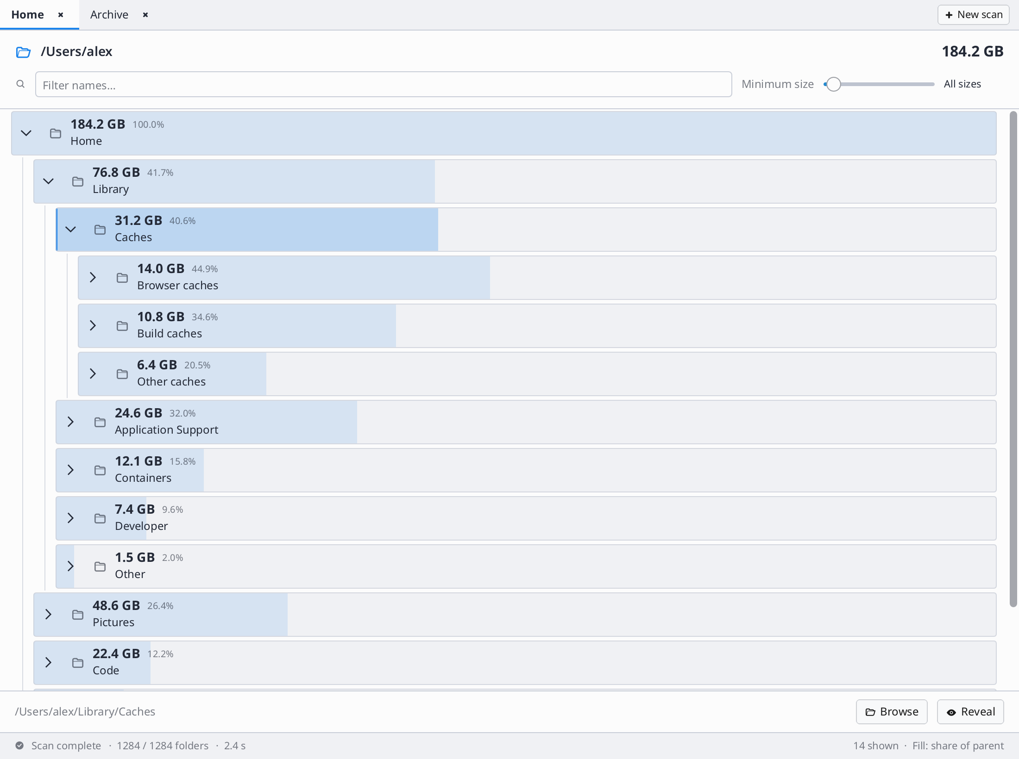Click the Caches row folder icon
The height and width of the screenshot is (759, 1019).
[100, 230]
